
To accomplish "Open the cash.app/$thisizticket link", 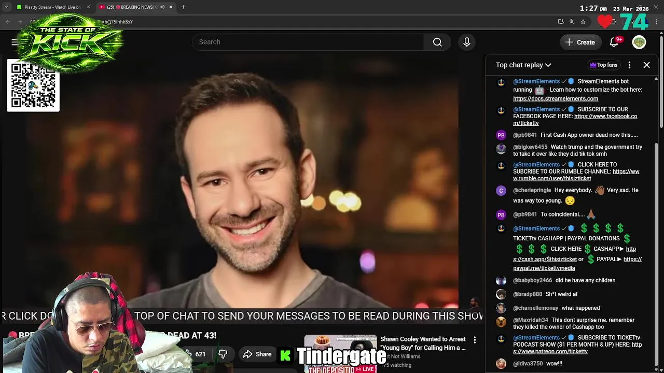I will click(x=574, y=254).
